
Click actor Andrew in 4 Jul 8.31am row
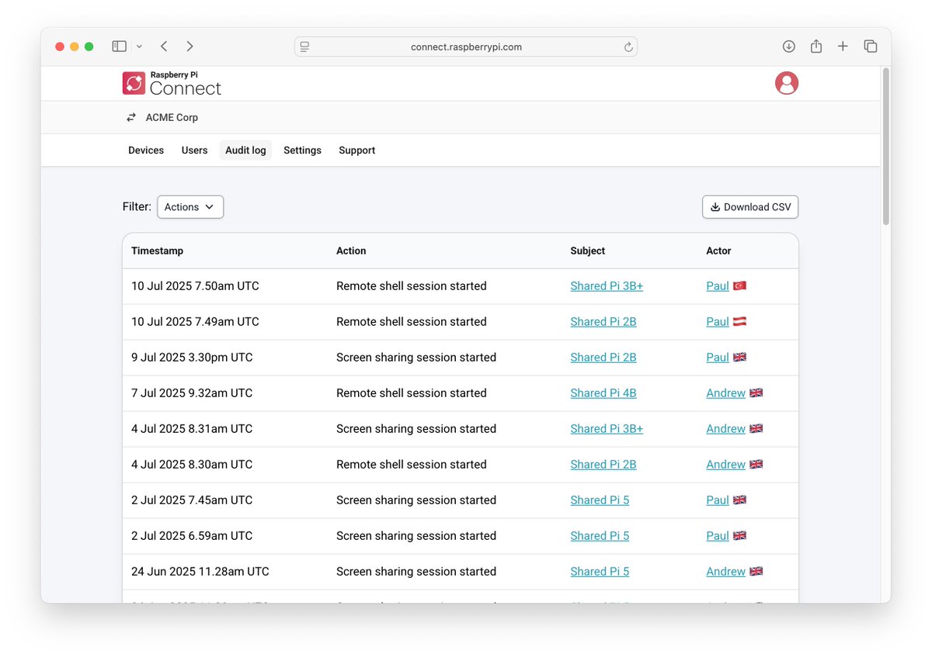(725, 429)
